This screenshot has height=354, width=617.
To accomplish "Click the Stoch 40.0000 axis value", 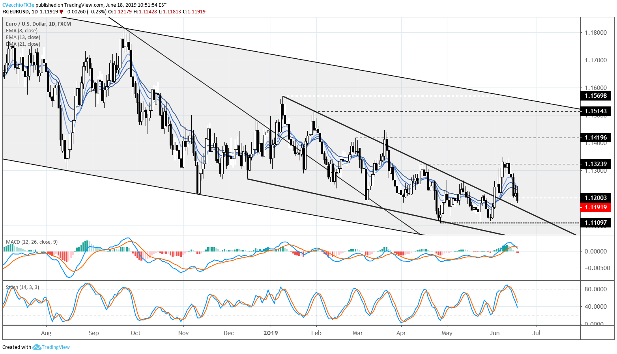I will click(596, 306).
